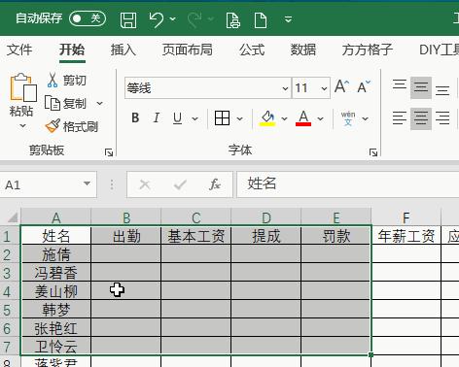Click the 剪切 scissors button
This screenshot has width=459, height=367.
tap(66, 80)
